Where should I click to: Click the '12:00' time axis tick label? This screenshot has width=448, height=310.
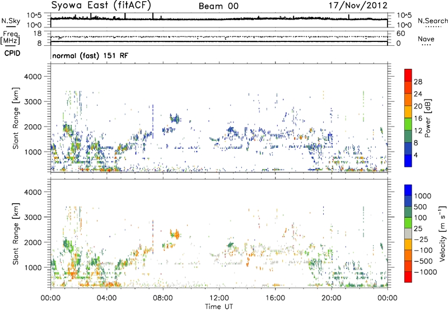point(219,298)
